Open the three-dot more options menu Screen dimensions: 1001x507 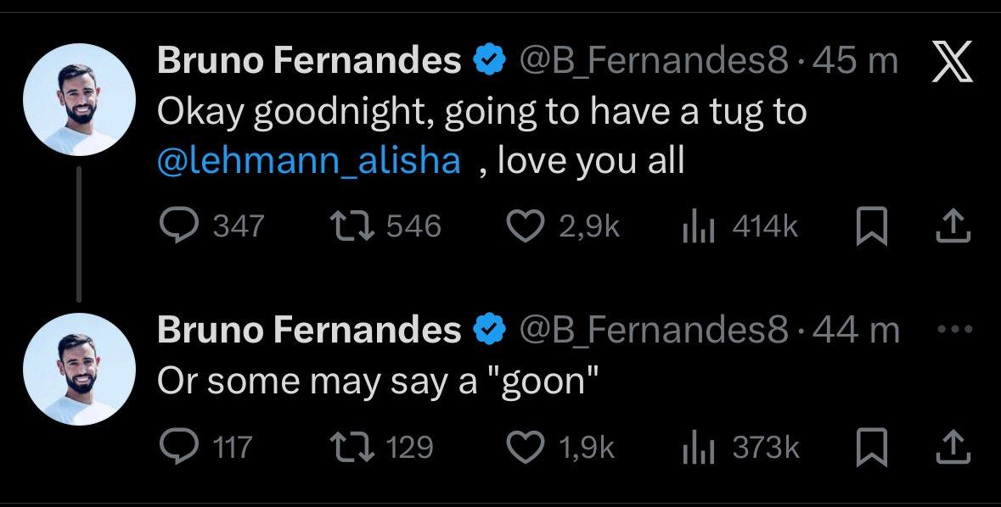953,331
